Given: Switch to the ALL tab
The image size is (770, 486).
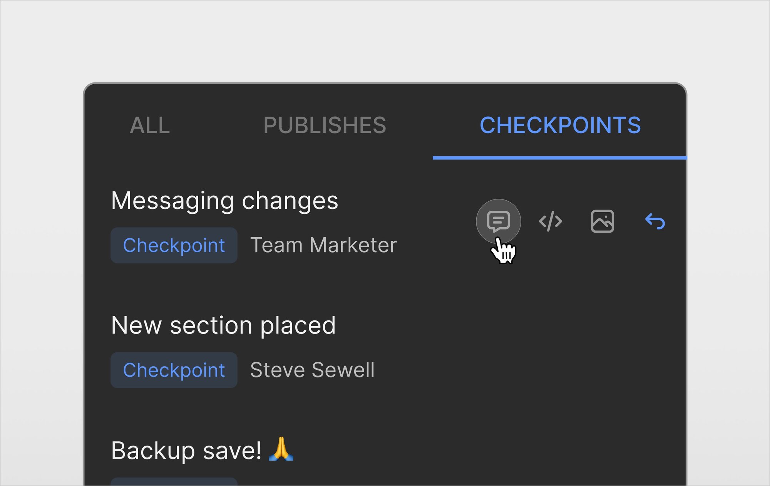Looking at the screenshot, I should click(x=150, y=126).
